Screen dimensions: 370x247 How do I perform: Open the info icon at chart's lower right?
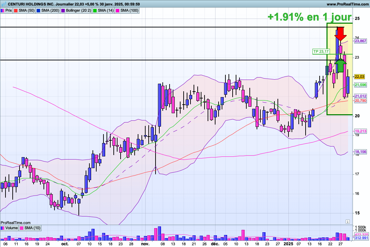[348, 222]
